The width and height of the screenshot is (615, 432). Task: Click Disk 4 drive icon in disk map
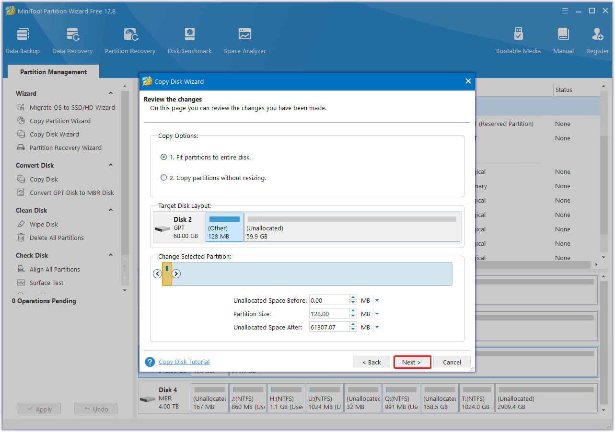147,399
